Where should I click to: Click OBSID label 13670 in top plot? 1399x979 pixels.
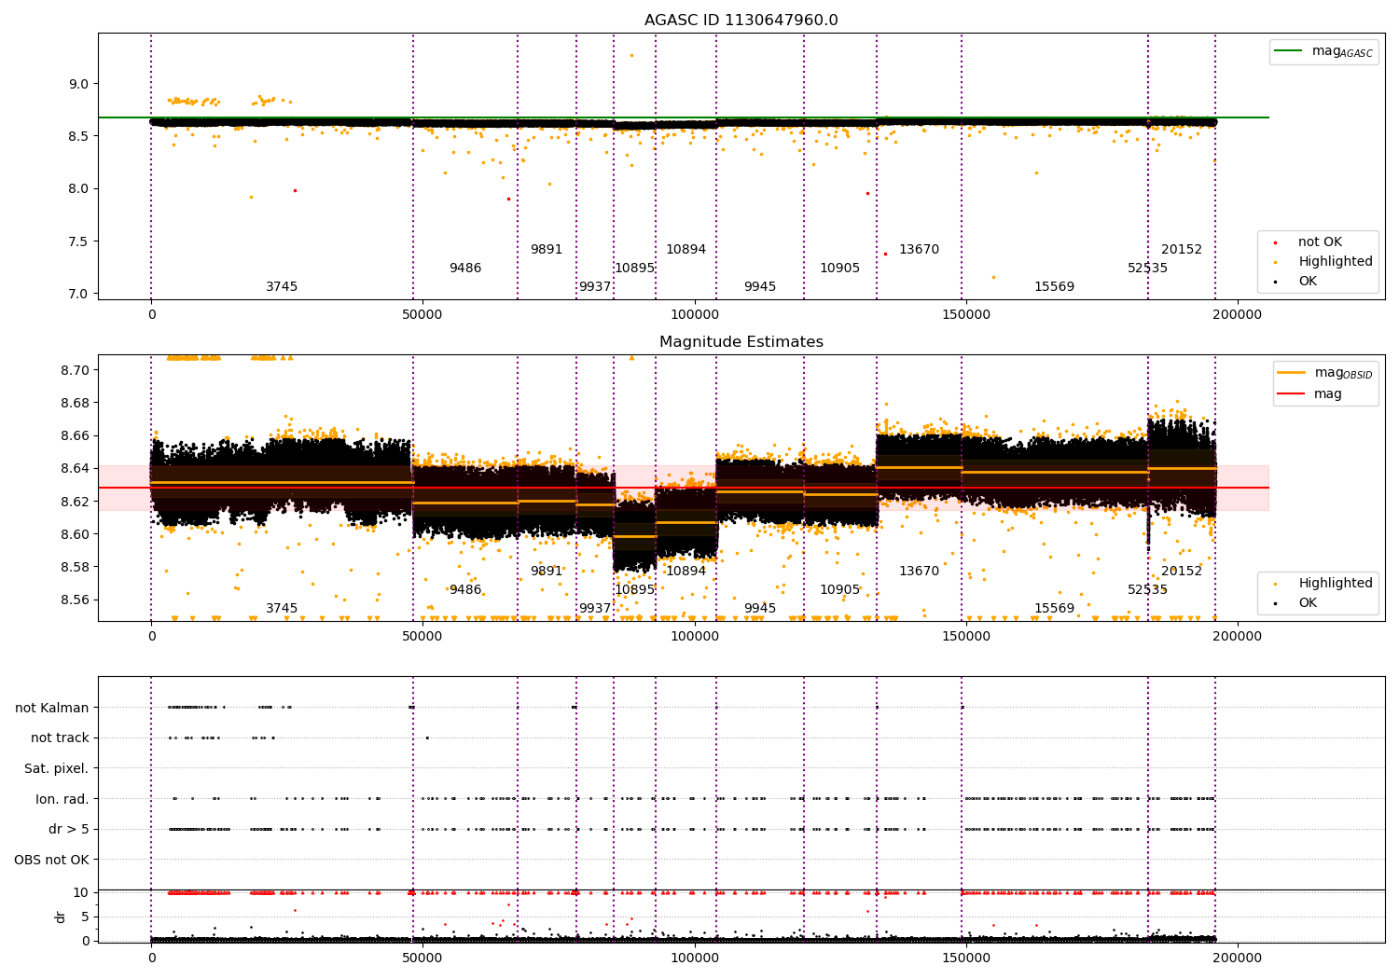tap(919, 250)
